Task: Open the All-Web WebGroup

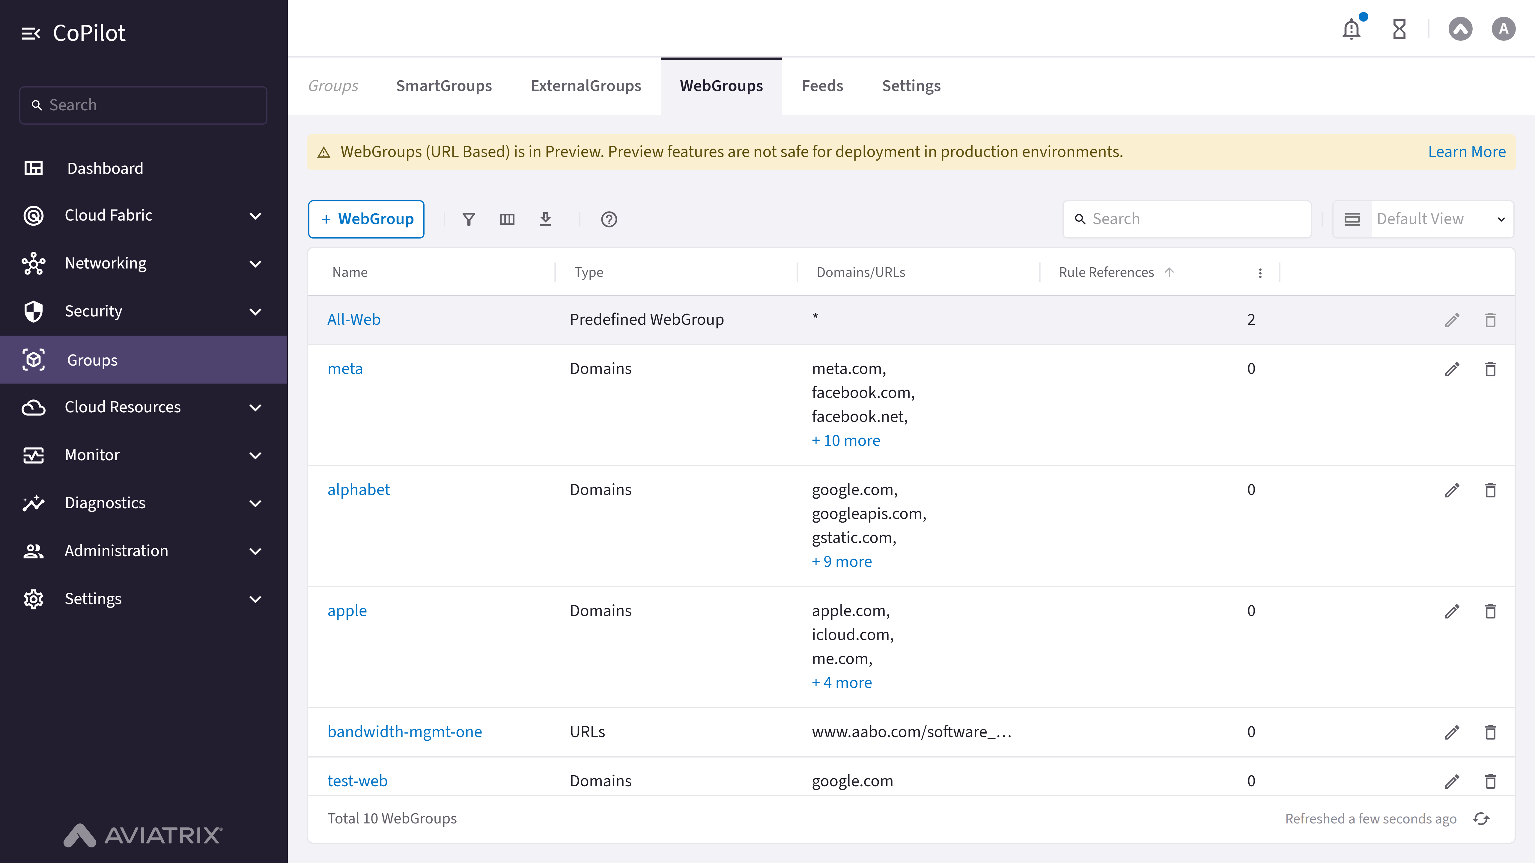Action: 353,320
